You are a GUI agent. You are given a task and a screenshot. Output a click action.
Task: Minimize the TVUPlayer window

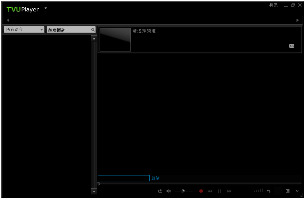[x=286, y=6]
